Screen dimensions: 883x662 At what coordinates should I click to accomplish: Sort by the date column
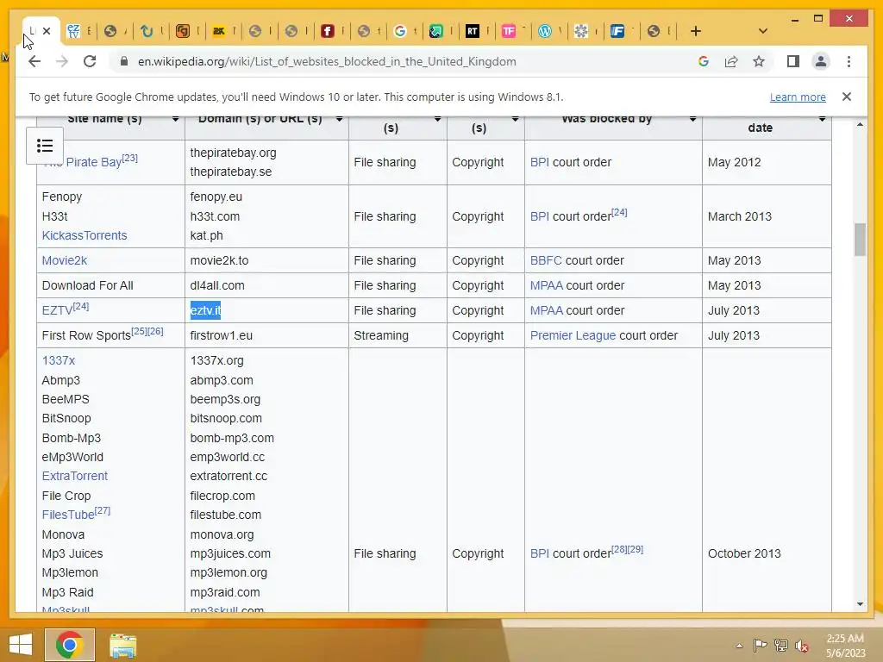[822, 119]
